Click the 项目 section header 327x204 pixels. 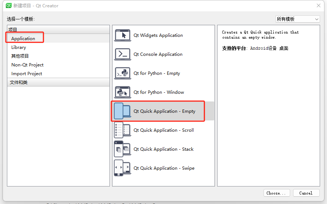pyautogui.click(x=58, y=30)
